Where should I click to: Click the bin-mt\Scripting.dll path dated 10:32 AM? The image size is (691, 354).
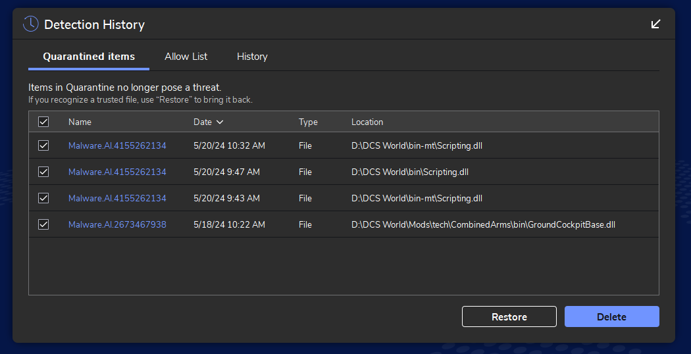(x=417, y=145)
